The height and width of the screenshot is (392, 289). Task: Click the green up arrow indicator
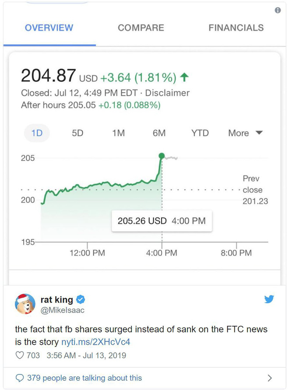coord(184,78)
